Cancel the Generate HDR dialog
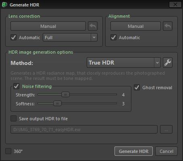 click(x=166, y=151)
